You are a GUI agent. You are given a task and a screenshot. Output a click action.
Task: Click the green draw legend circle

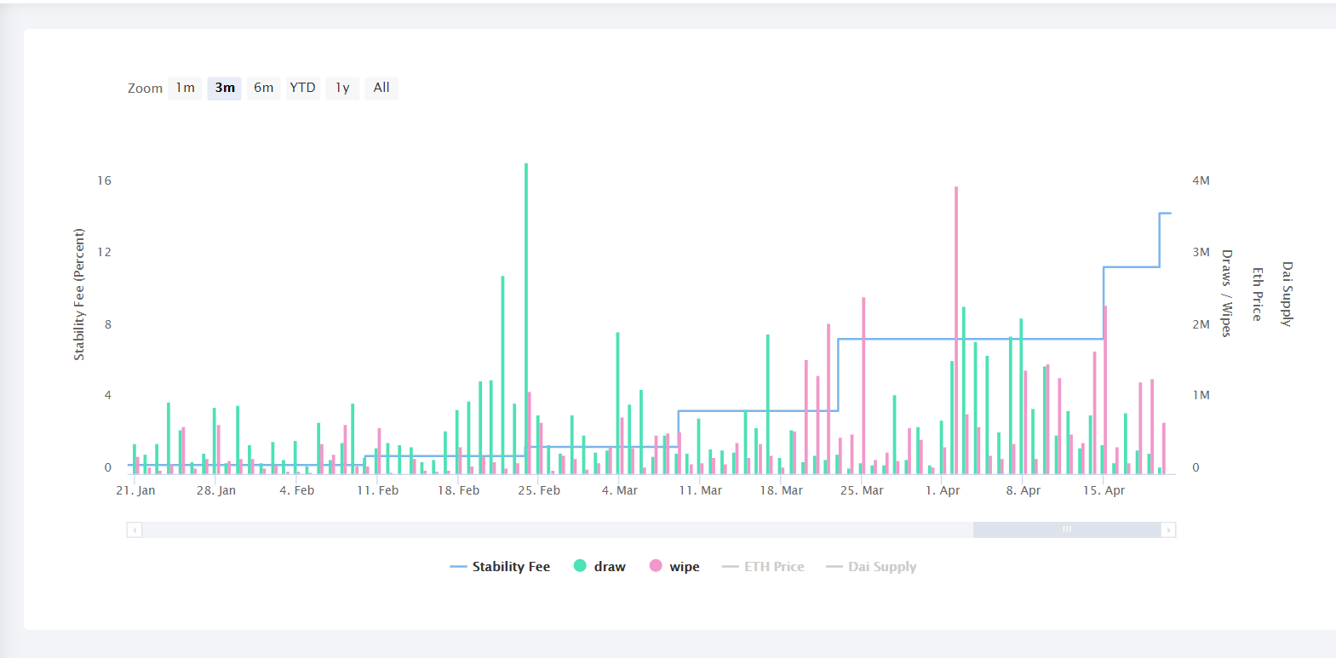(x=580, y=566)
